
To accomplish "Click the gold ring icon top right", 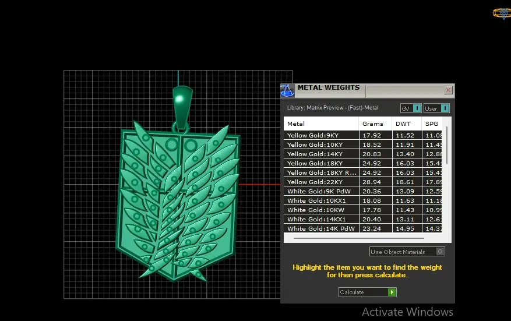I will 502,13.
